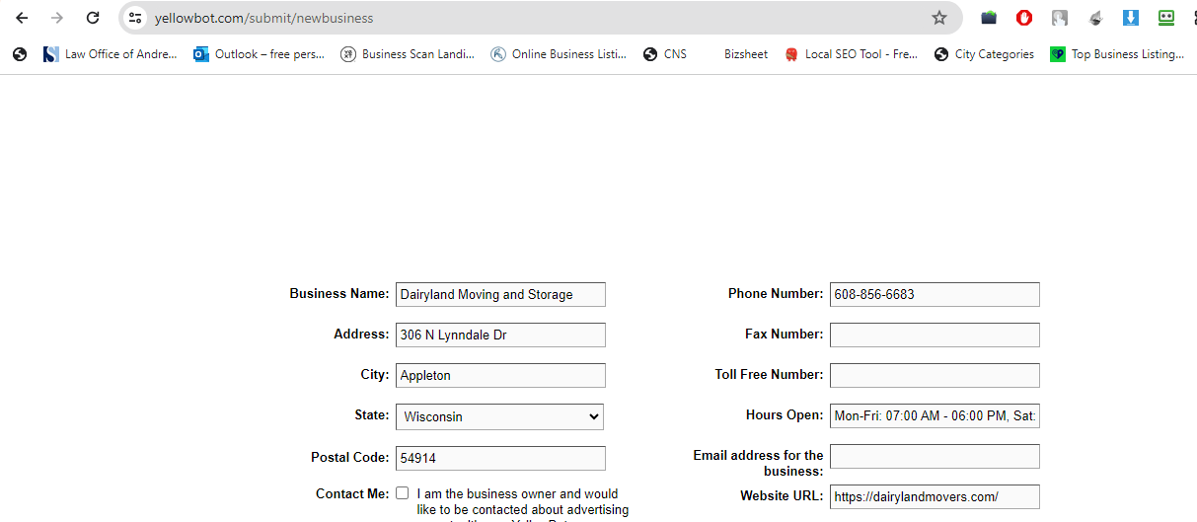Click the Address field with 306 N Lynndale Dr
The image size is (1197, 522).
500,335
